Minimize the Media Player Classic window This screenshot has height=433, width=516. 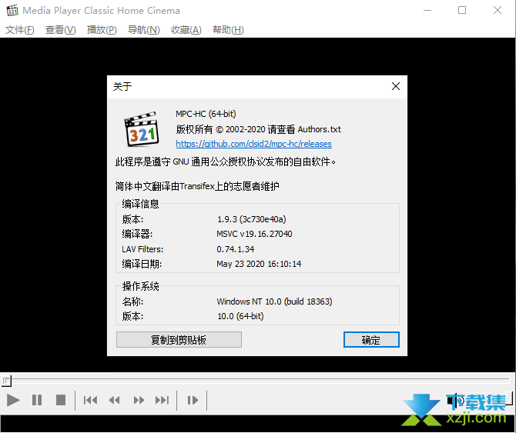(x=427, y=10)
